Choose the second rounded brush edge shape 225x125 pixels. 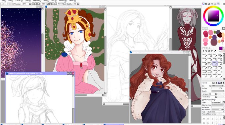[219, 83]
